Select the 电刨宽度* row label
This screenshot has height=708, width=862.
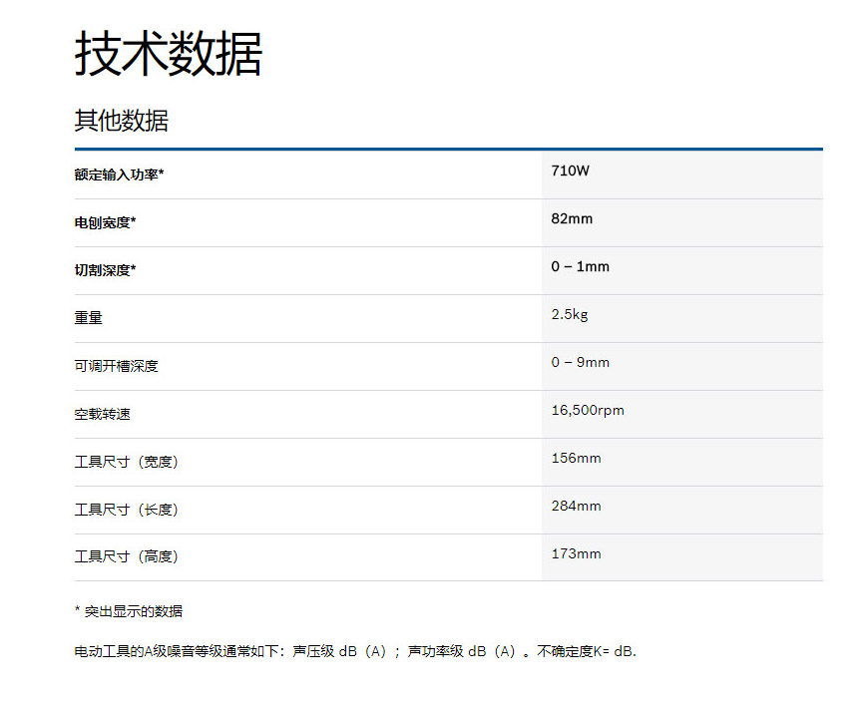coord(105,222)
